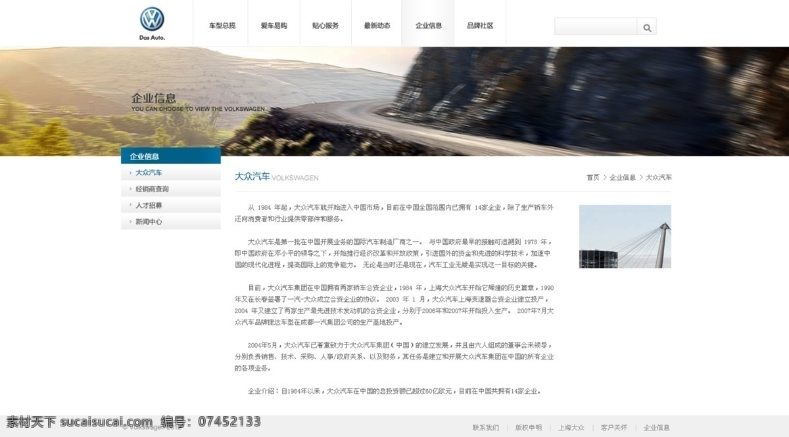This screenshot has width=789, height=437.
Task: Click the 大众汽车 VOLKSWAGEN page heading
Action: pyautogui.click(x=277, y=177)
